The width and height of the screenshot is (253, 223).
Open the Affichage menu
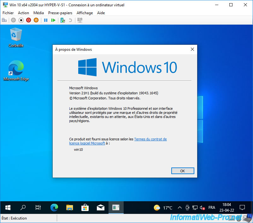[85, 13]
